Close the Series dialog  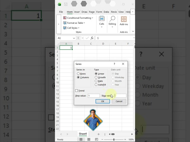(123, 64)
